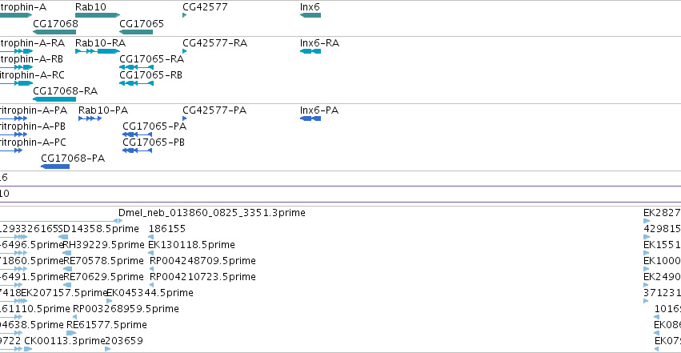The width and height of the screenshot is (681, 353).
Task: Select the Inx6-PA protein glyph
Action: coord(310,118)
